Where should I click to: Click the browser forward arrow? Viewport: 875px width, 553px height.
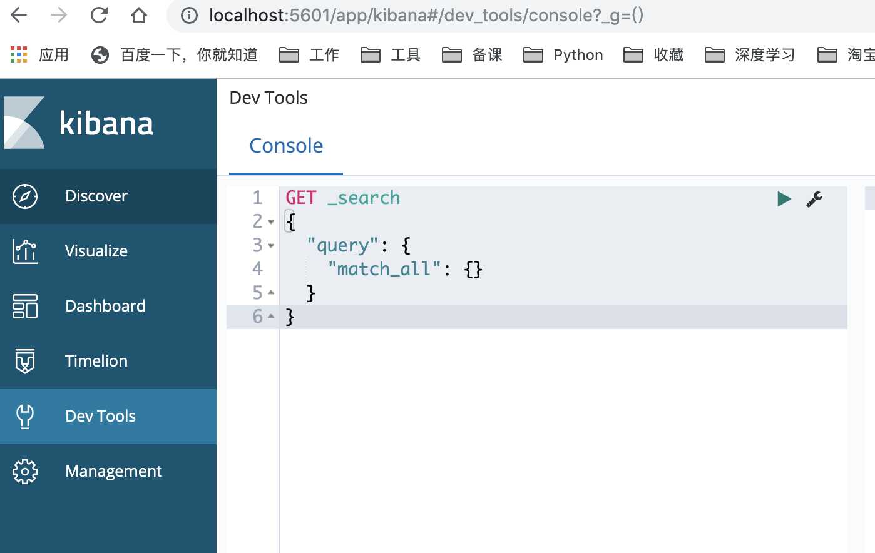pyautogui.click(x=59, y=15)
